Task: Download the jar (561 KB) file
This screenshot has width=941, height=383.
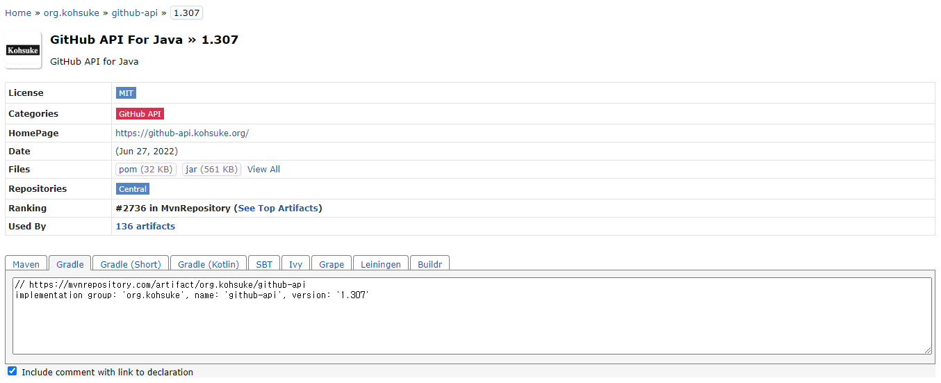Action: click(211, 169)
